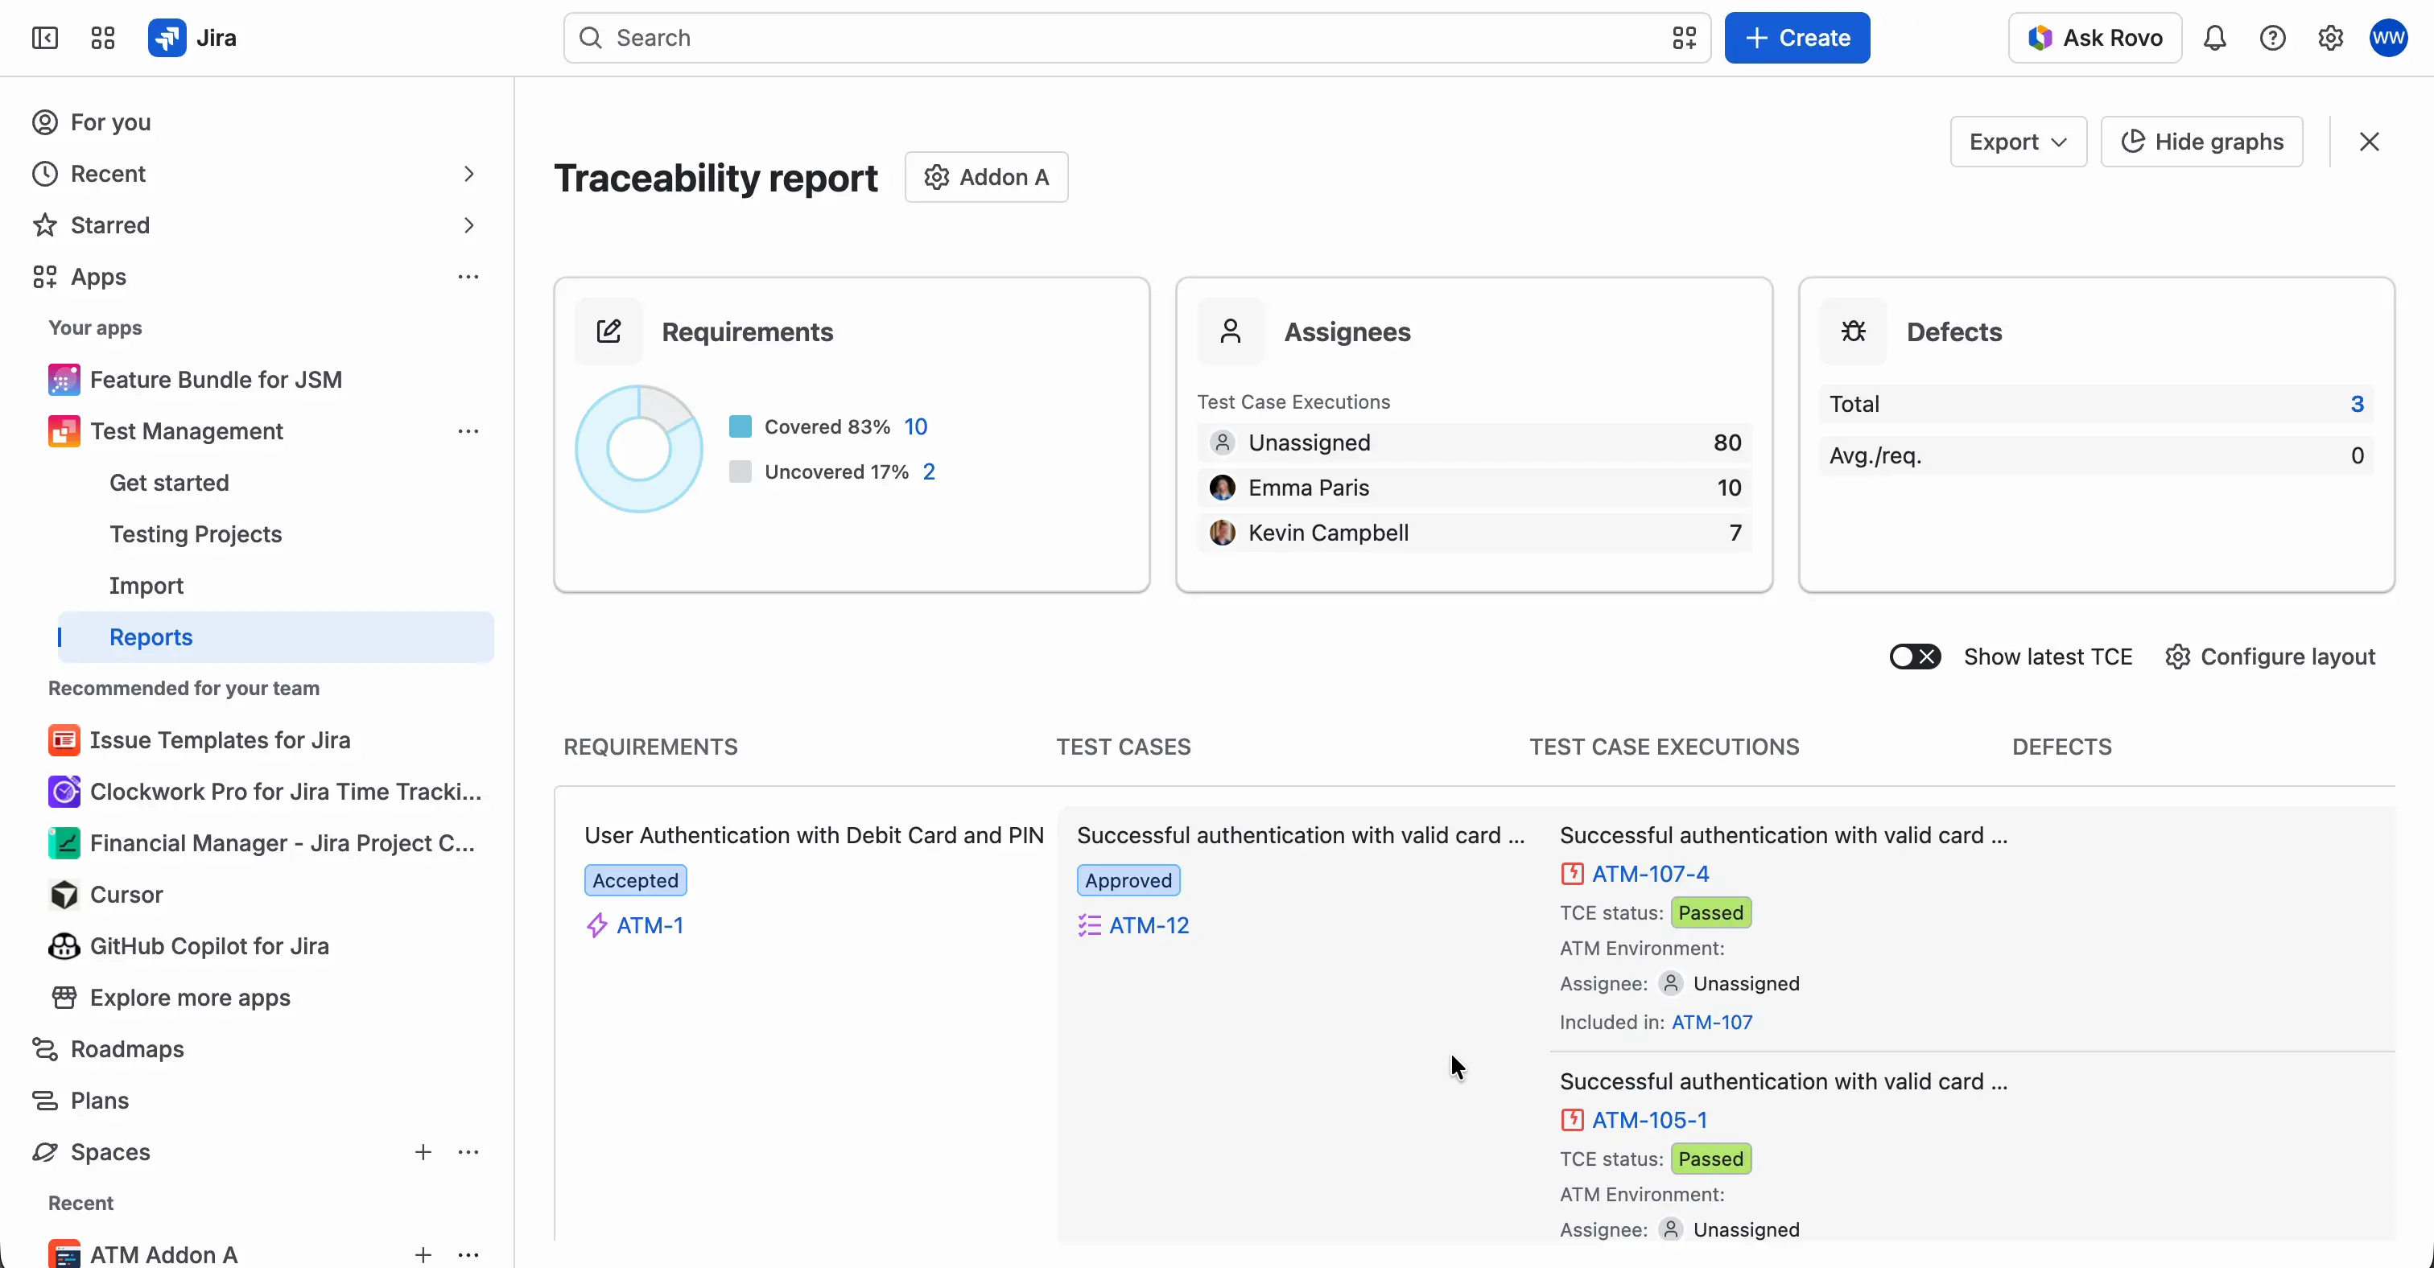Expand the Recent section chevron

tap(468, 174)
